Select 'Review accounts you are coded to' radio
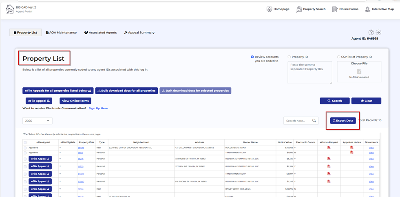This screenshot has width=400, height=197. coord(252,57)
